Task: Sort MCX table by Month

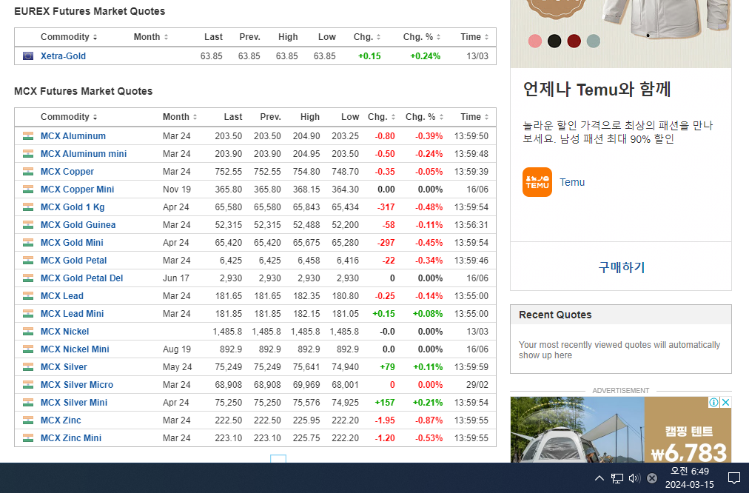Action: click(x=180, y=117)
